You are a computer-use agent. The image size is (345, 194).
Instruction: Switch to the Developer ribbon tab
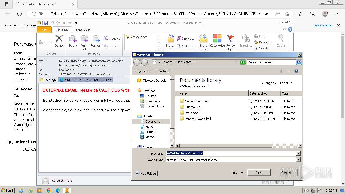[83, 30]
